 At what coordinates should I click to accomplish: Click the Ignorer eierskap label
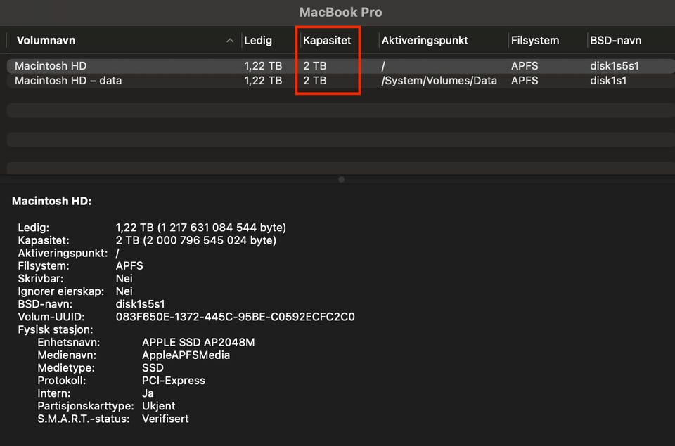coord(60,291)
